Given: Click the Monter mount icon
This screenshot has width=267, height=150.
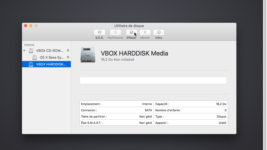Looking at the screenshot, I should (x=145, y=32).
